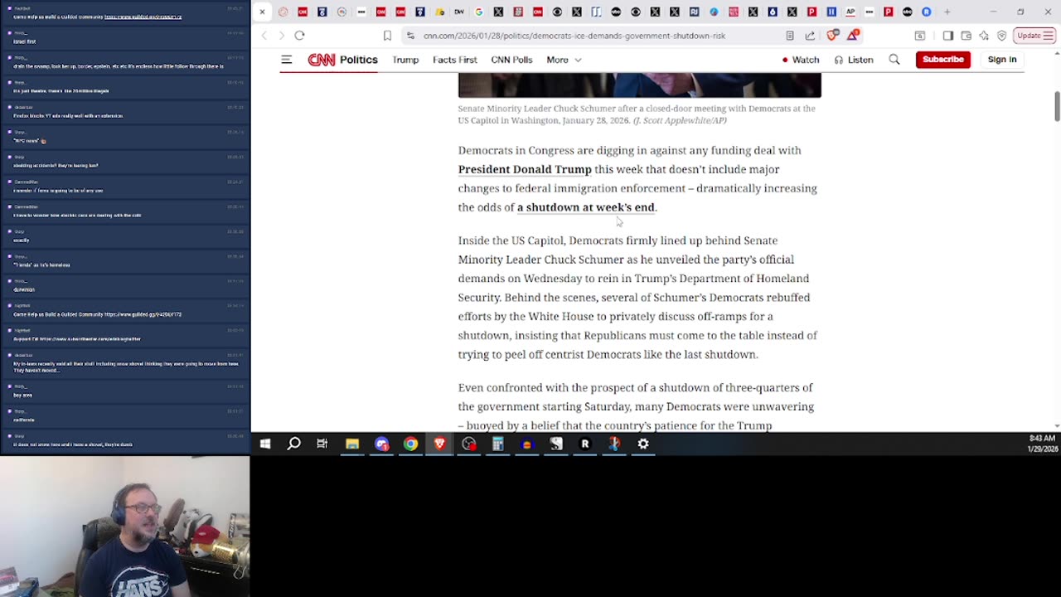Open Google Chrome from the taskbar
The height and width of the screenshot is (597, 1061).
[x=410, y=444]
